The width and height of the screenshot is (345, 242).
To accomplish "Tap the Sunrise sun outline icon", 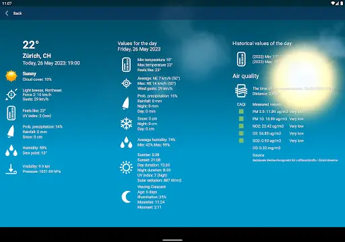I will pyautogui.click(x=126, y=167).
